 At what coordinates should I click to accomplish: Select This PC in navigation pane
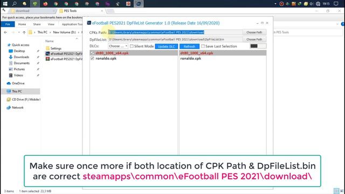coord(20,91)
